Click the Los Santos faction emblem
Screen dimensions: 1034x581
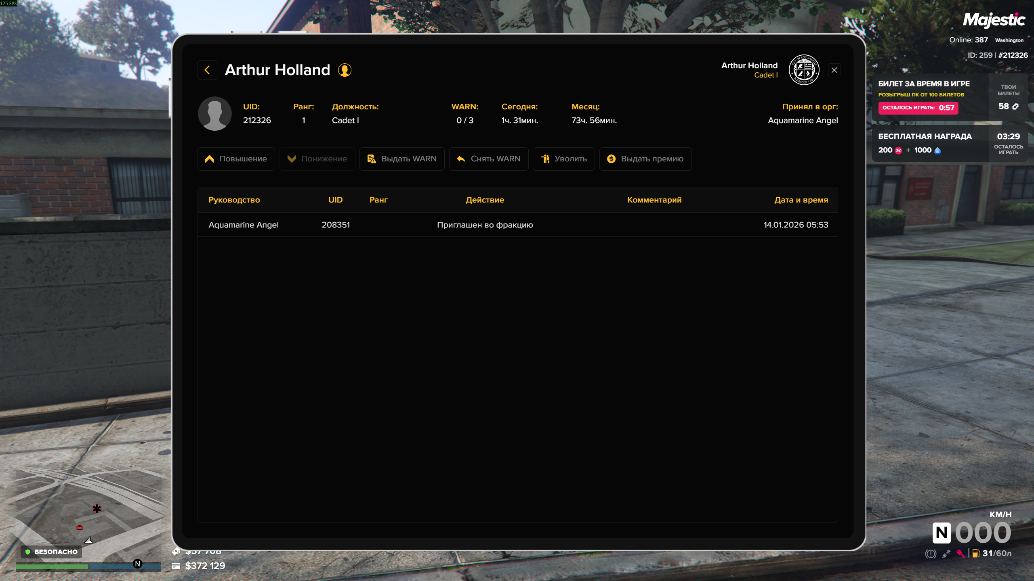coord(804,70)
